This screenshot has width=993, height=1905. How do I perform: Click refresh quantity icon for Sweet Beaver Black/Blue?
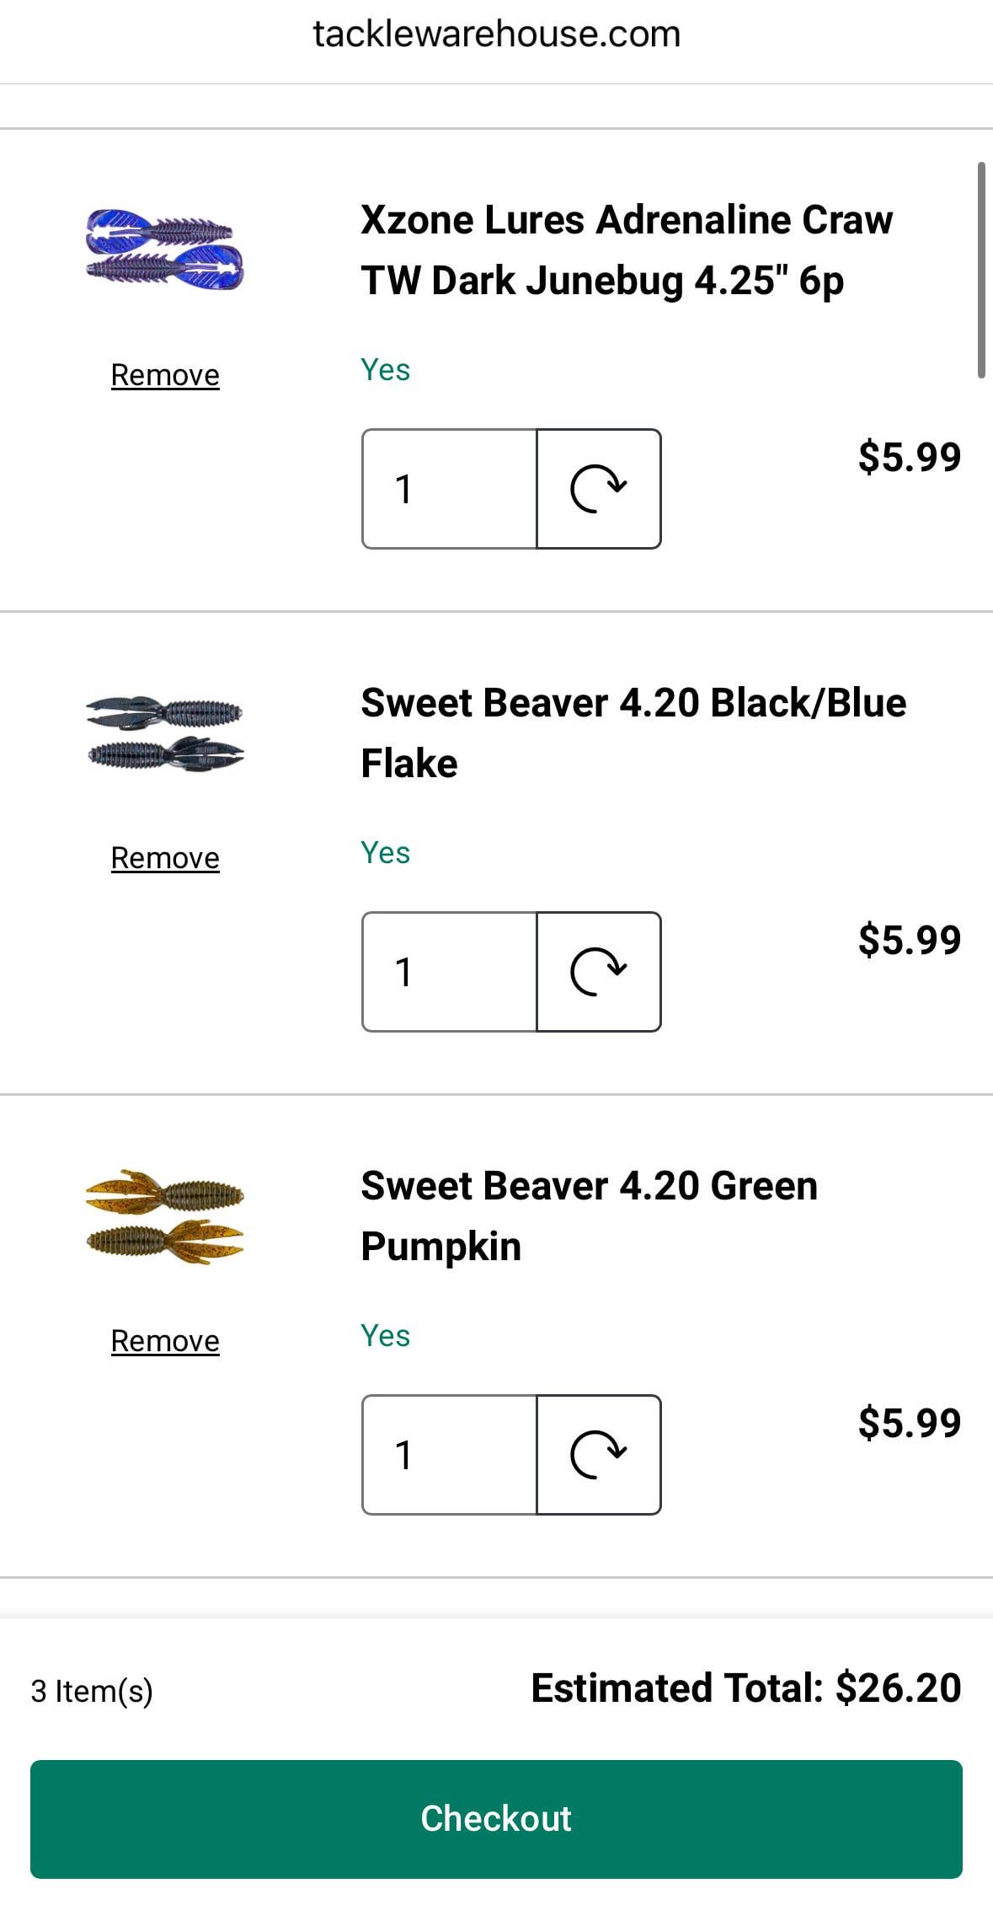(598, 972)
